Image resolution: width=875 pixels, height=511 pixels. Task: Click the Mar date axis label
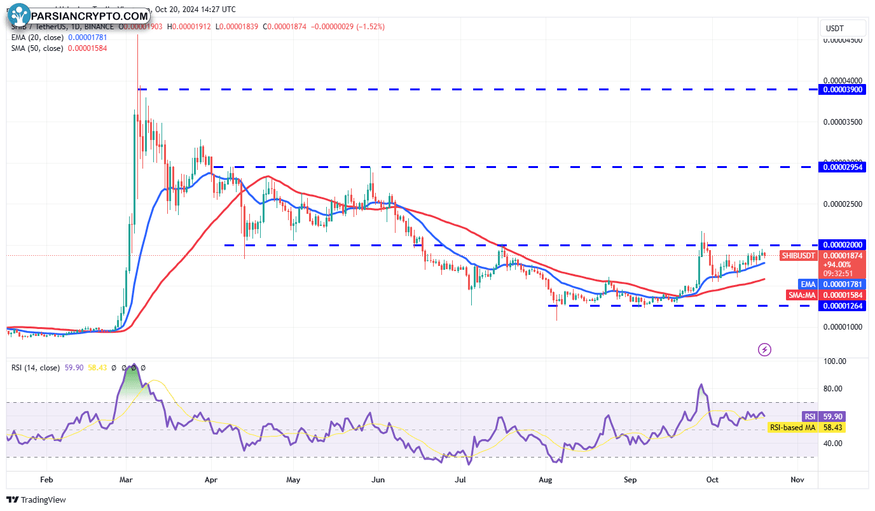pyautogui.click(x=127, y=479)
